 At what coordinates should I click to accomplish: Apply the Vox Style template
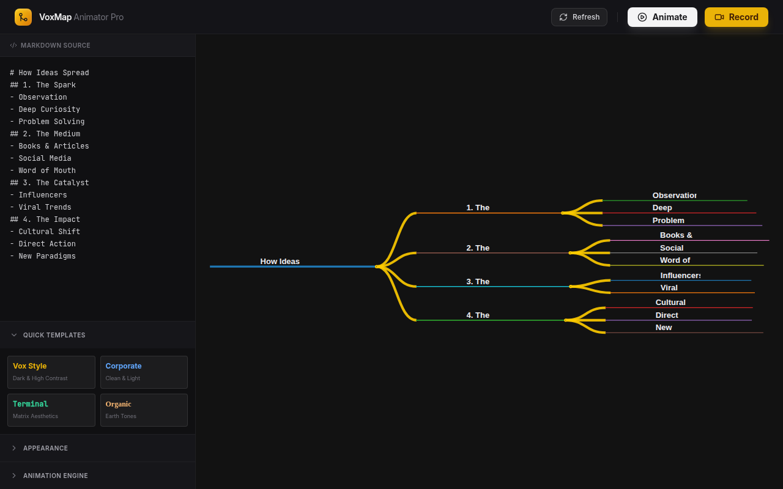[51, 372]
